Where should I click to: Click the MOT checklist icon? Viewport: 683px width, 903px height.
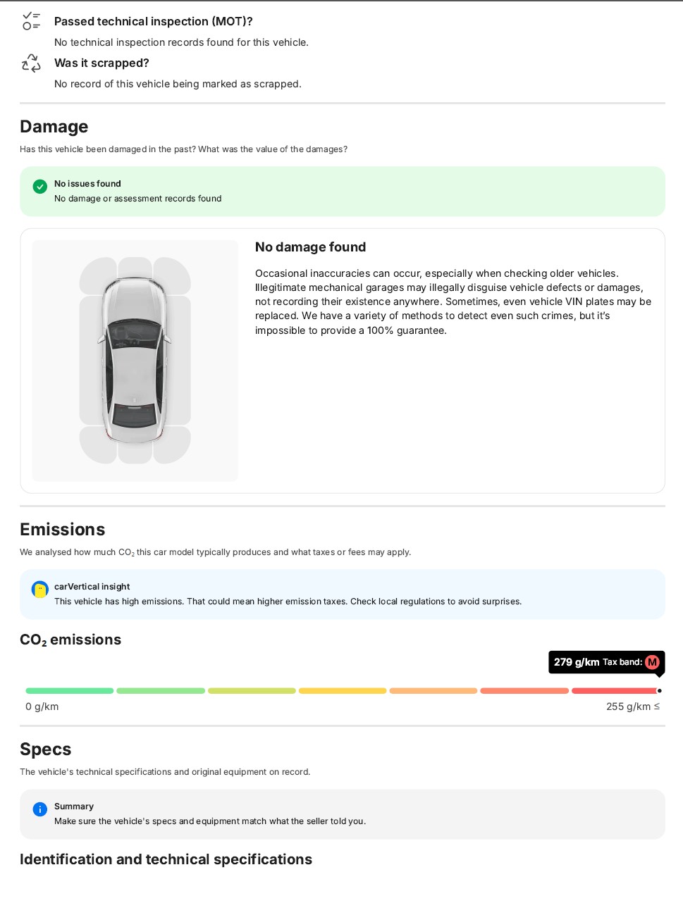click(x=31, y=21)
